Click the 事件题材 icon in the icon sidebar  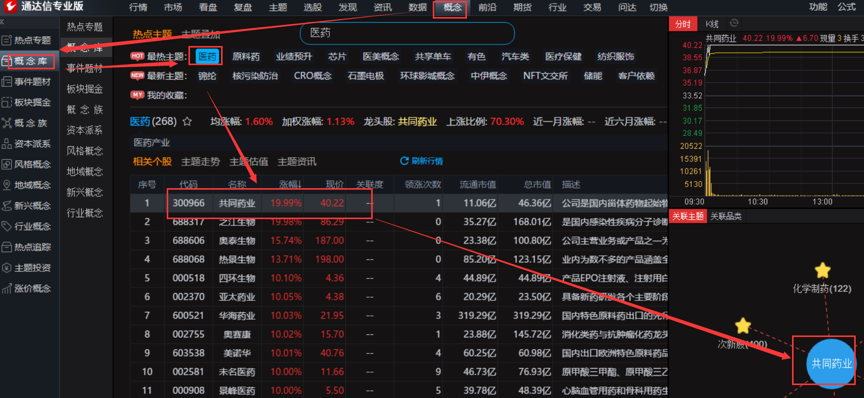click(x=7, y=82)
